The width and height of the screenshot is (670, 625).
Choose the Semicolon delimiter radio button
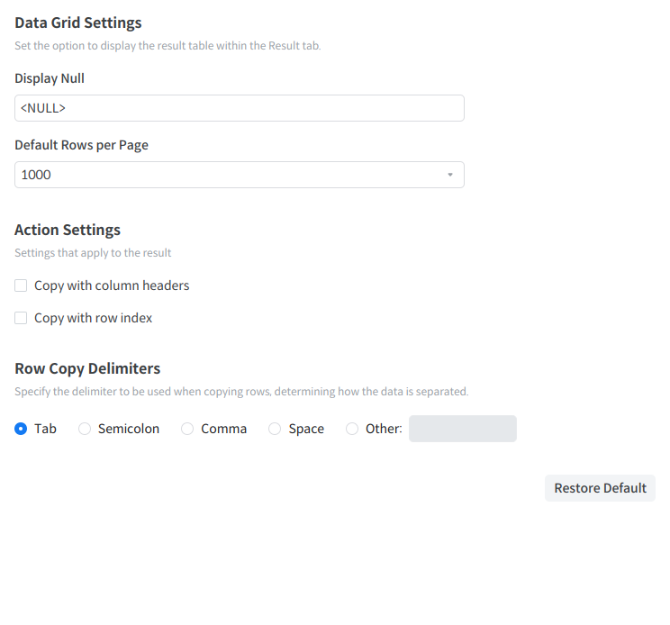tap(85, 429)
